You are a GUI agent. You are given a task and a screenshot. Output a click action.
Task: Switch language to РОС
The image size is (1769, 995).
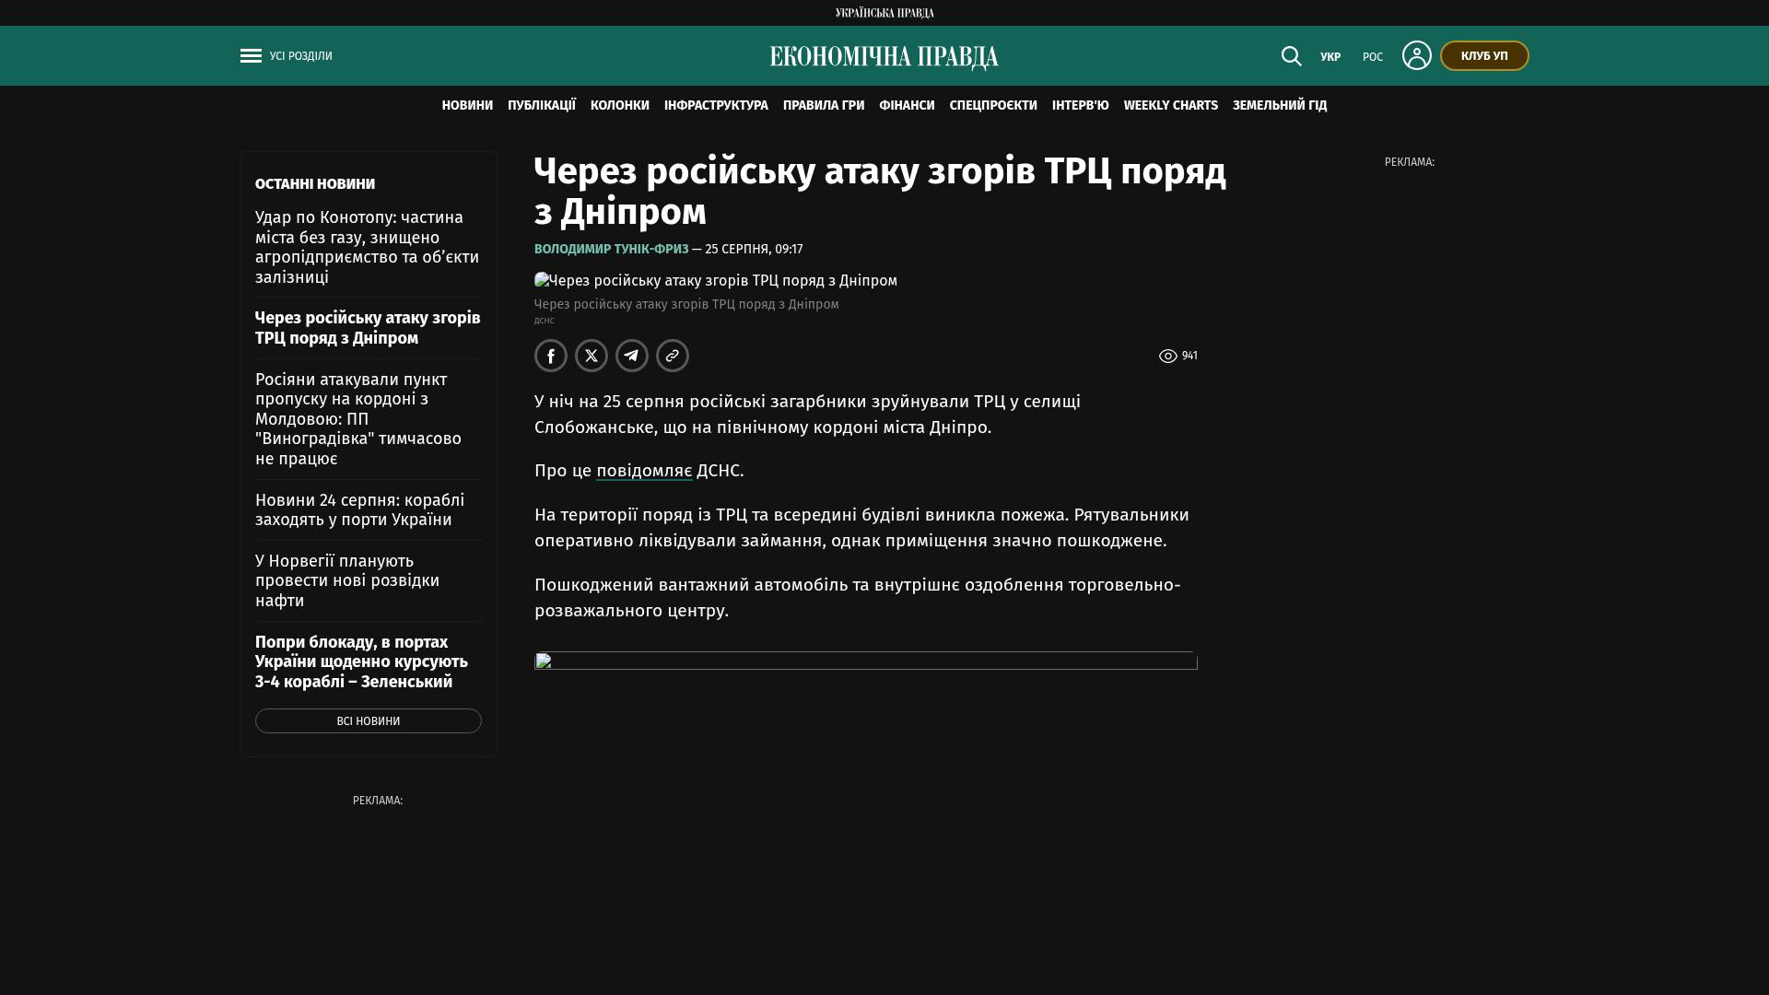(x=1373, y=57)
